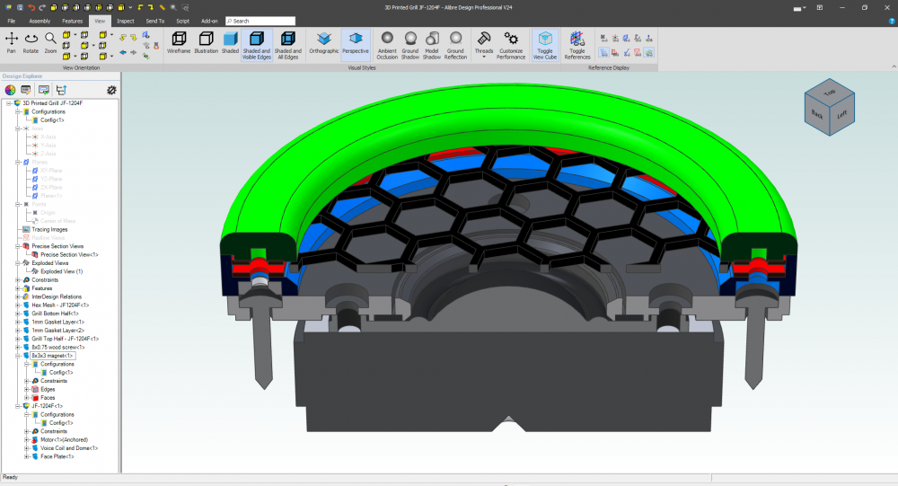Toggle References visibility button
Image resolution: width=898 pixels, height=486 pixels.
(577, 43)
